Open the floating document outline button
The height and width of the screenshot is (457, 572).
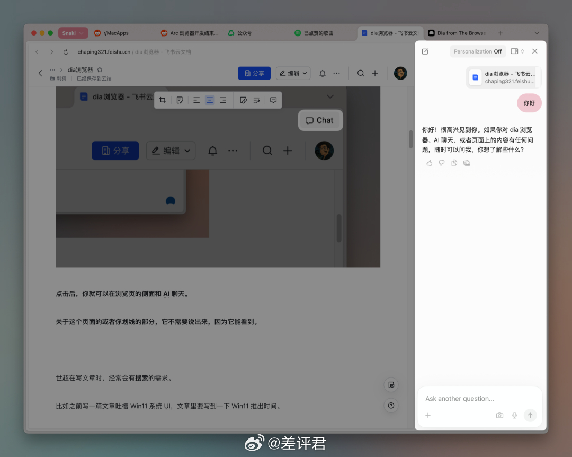click(391, 385)
